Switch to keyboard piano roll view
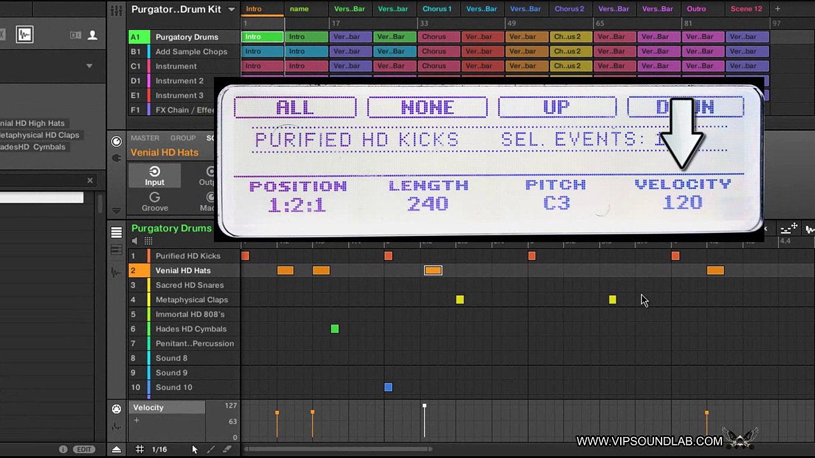 click(117, 250)
